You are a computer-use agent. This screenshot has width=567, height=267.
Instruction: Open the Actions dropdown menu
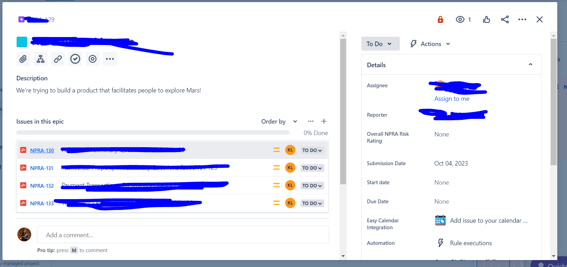pos(431,44)
